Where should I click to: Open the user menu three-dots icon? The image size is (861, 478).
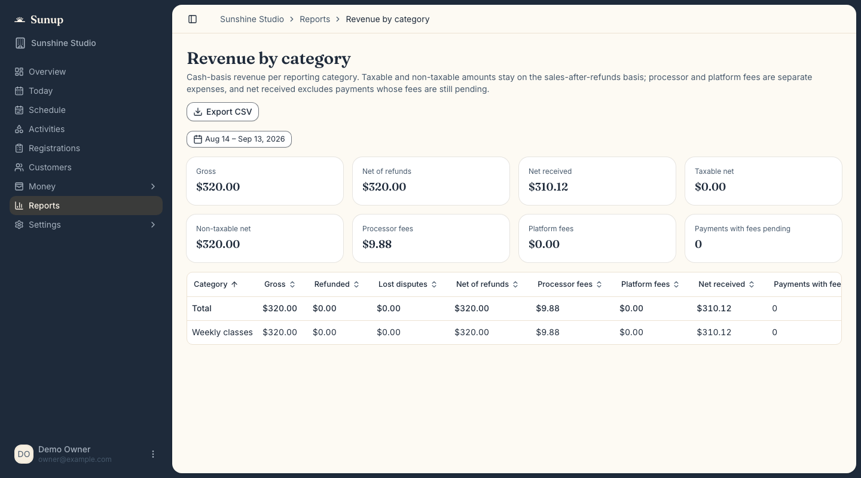pyautogui.click(x=153, y=454)
